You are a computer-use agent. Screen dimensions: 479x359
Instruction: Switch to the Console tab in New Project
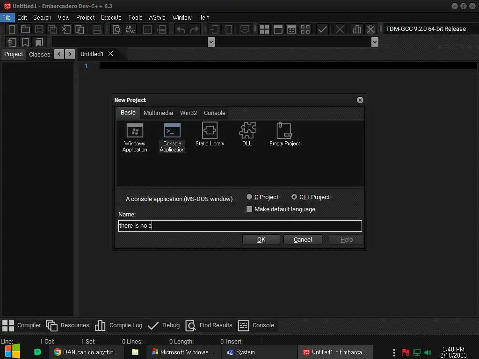pos(215,113)
